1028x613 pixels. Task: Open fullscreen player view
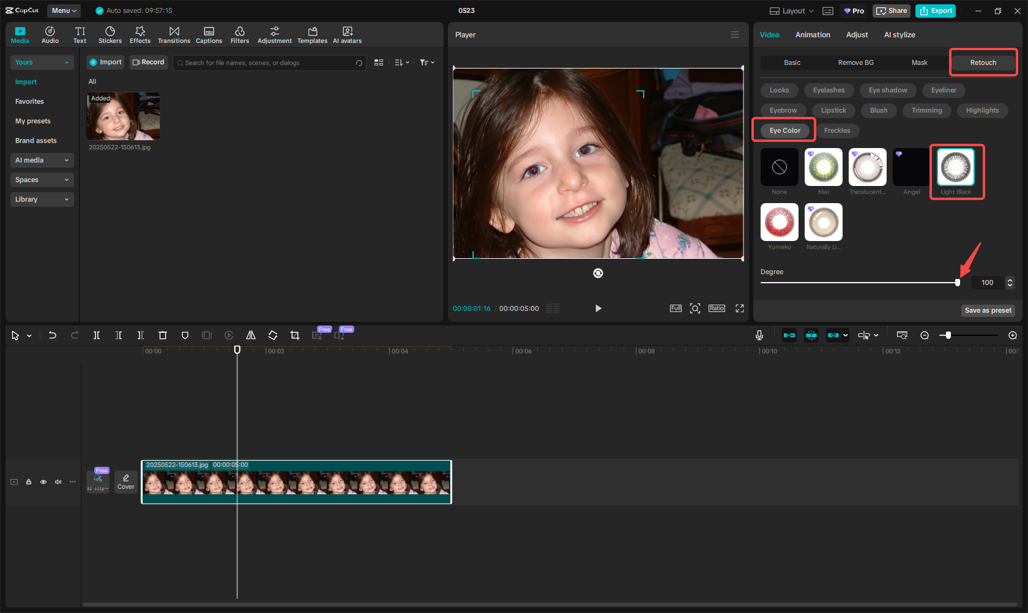[739, 308]
